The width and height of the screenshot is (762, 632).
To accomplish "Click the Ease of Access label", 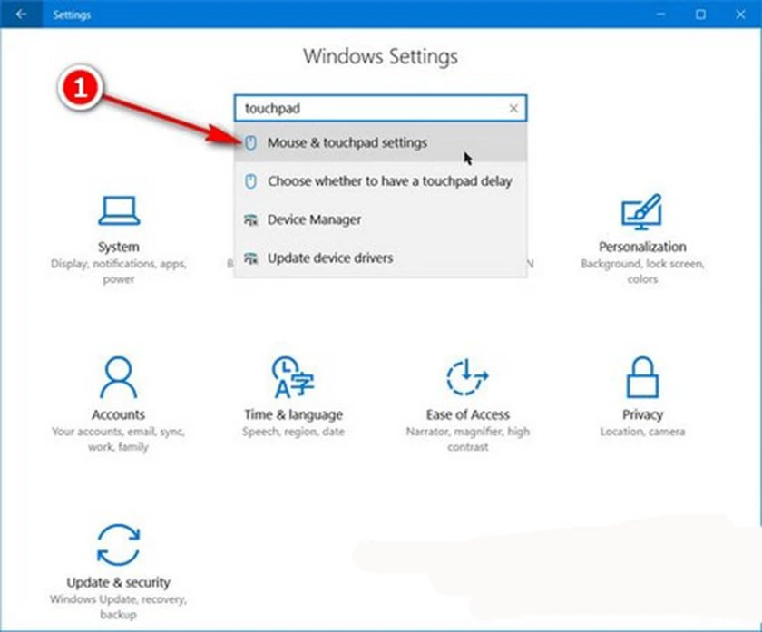I will pyautogui.click(x=468, y=414).
